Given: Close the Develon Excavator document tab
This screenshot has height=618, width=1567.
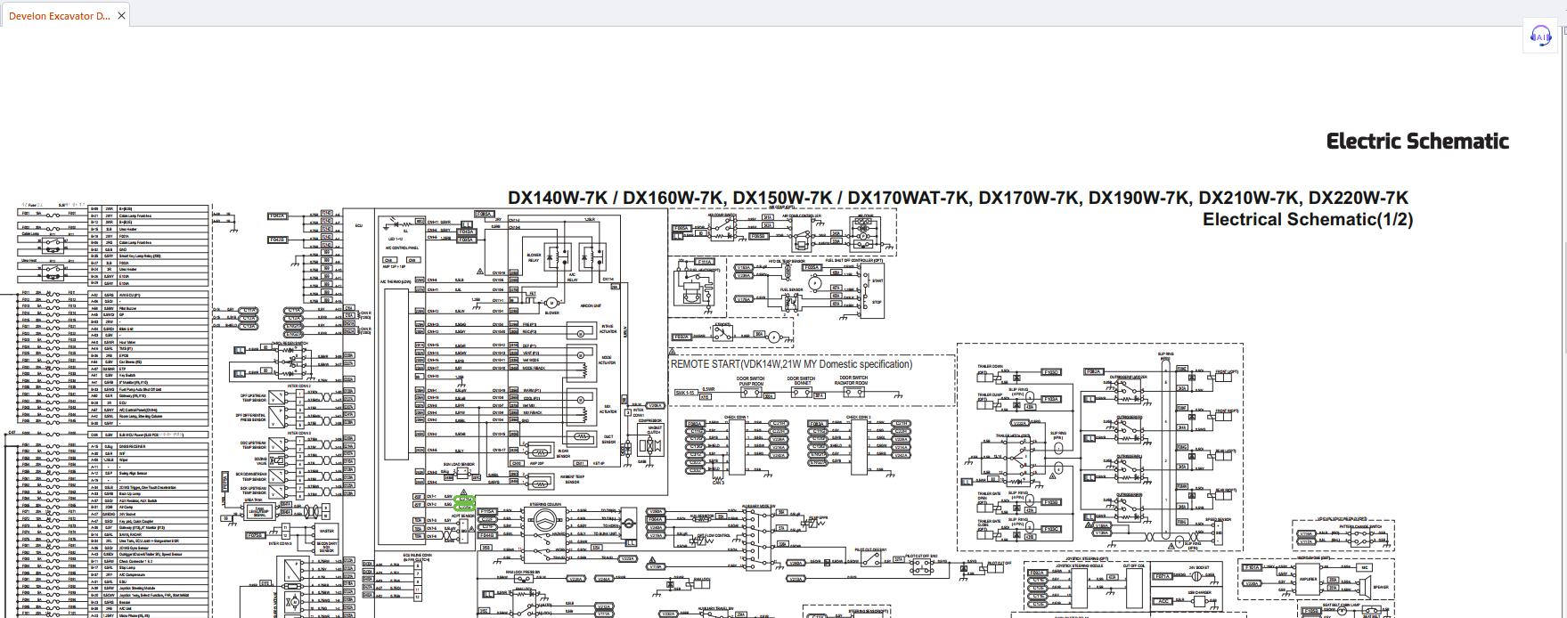Looking at the screenshot, I should tap(122, 16).
